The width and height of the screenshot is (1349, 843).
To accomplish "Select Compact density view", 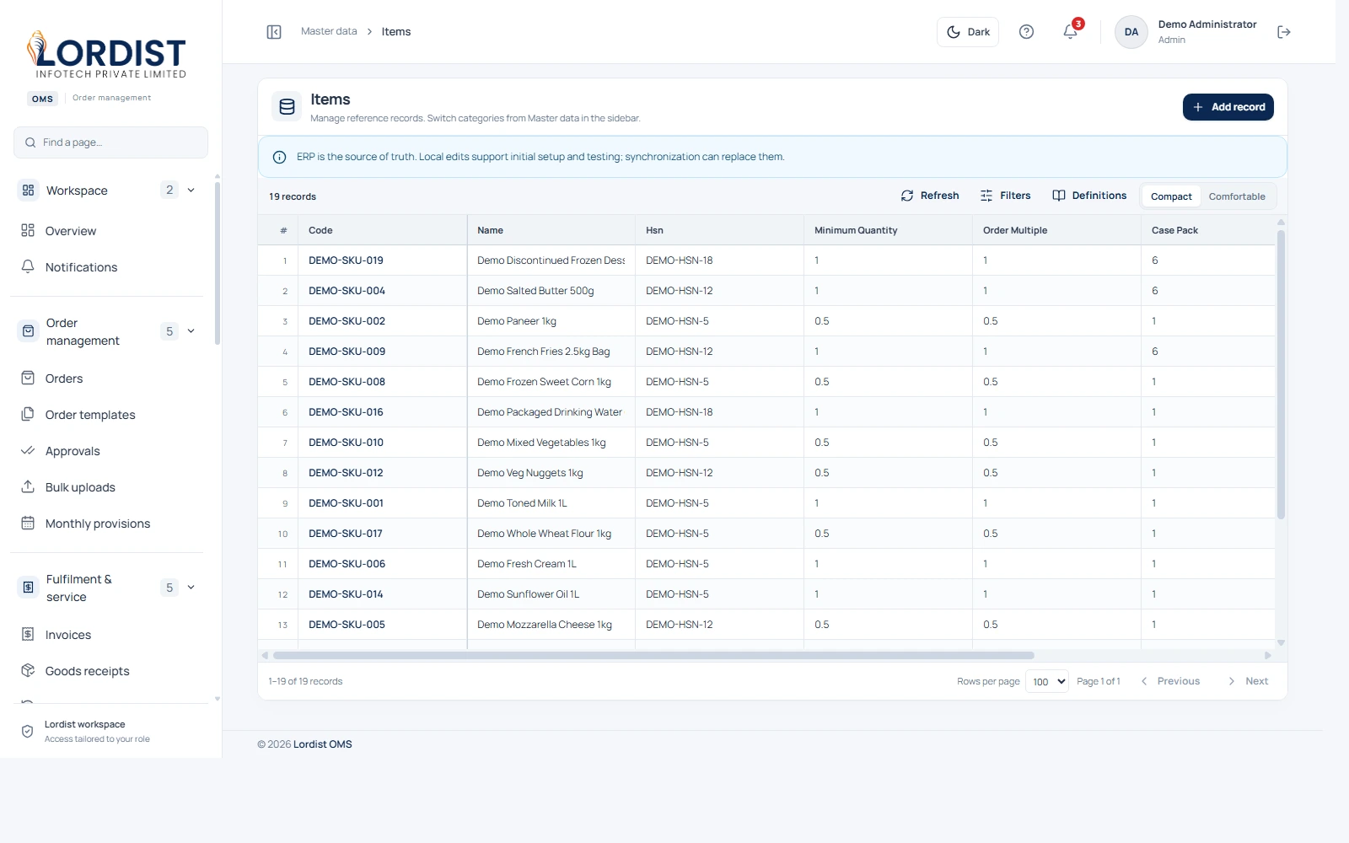I will pos(1171,196).
